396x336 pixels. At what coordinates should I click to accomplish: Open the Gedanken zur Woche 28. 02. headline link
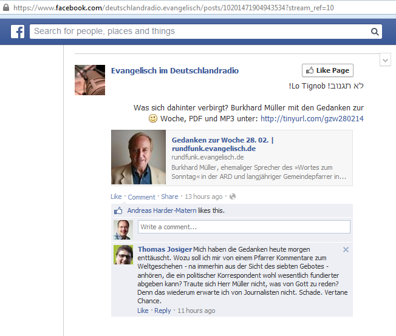coord(222,144)
